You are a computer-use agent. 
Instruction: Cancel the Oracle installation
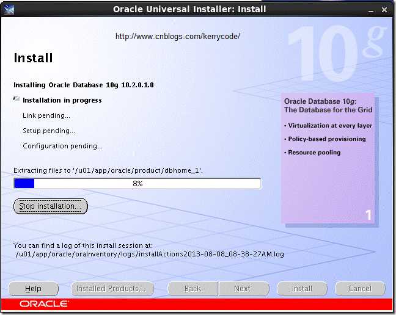(x=360, y=289)
